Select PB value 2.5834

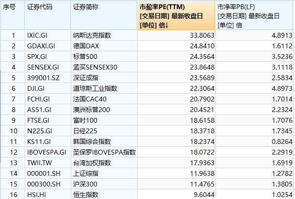point(254,78)
